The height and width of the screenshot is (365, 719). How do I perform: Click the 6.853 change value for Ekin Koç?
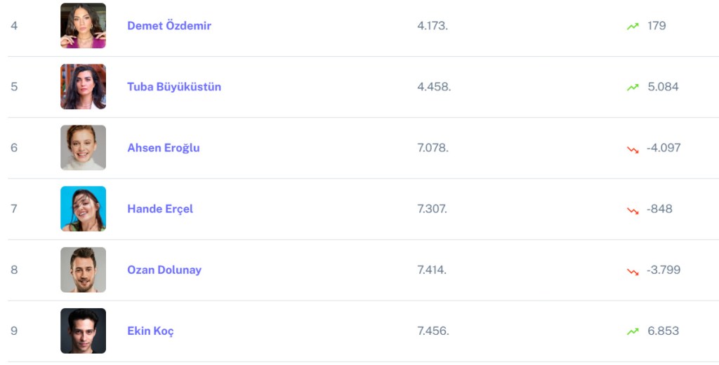(x=663, y=331)
